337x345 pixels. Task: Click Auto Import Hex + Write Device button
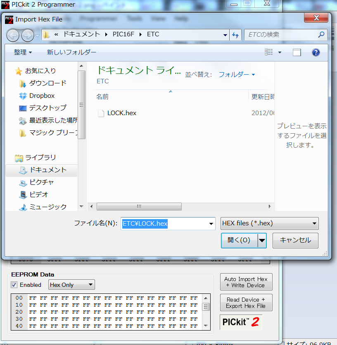tap(246, 282)
